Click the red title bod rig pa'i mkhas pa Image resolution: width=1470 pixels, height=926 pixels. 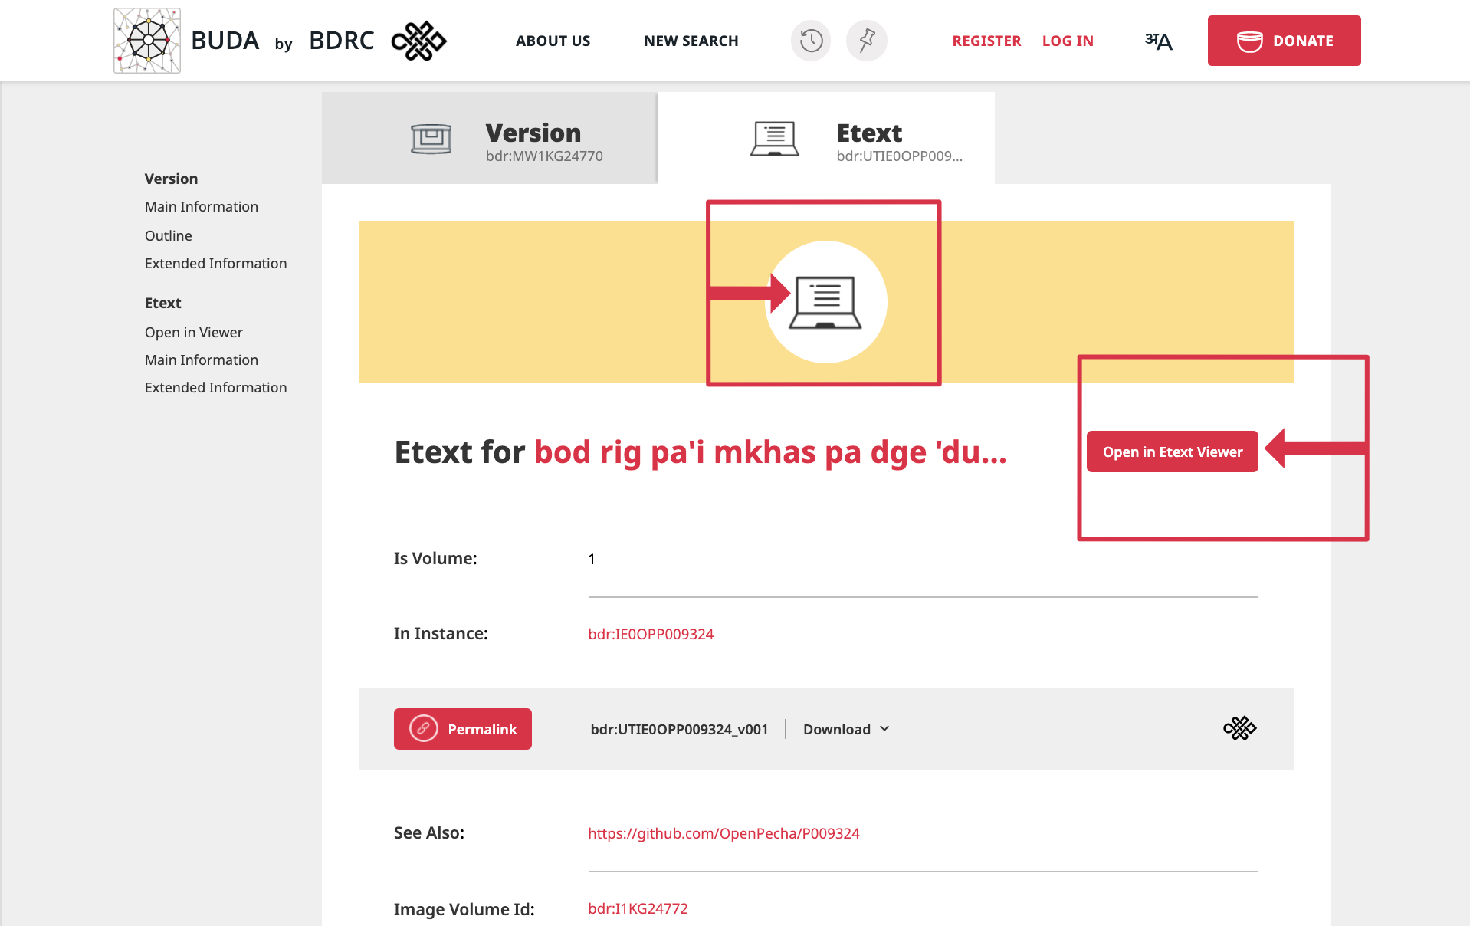coord(770,452)
